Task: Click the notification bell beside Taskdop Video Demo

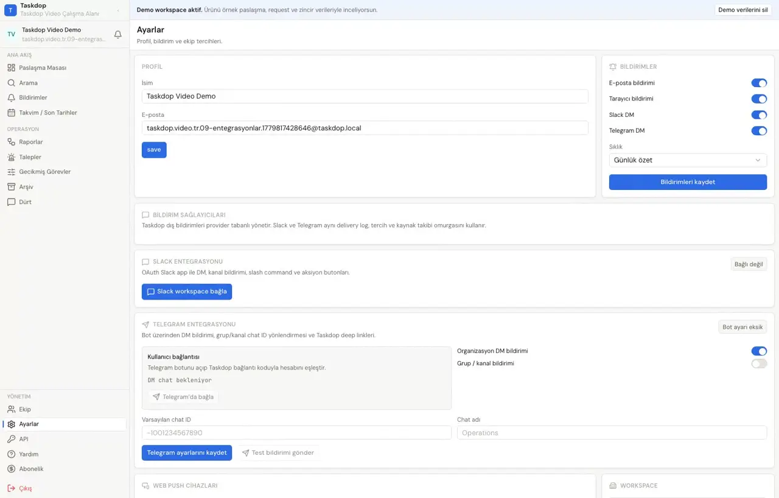Action: 118,35
